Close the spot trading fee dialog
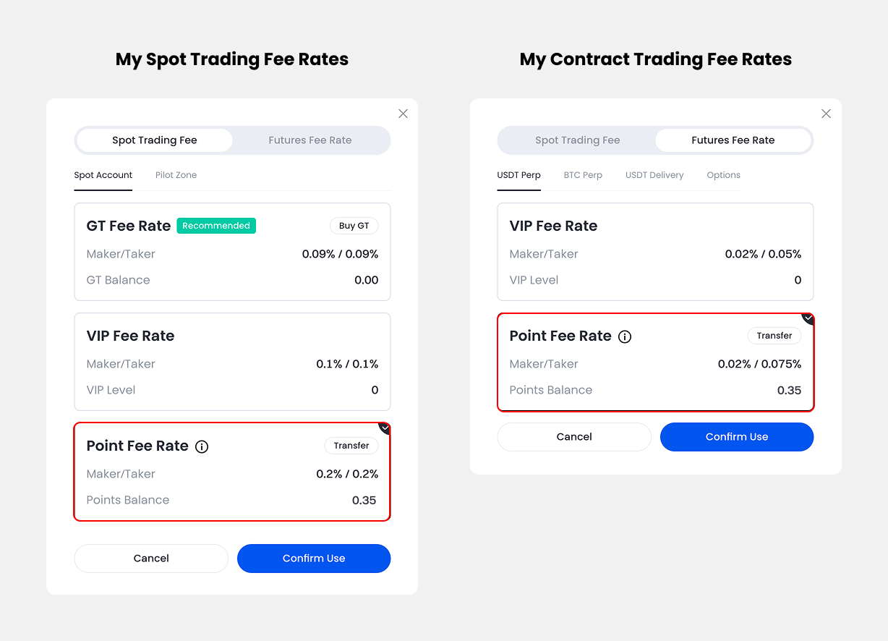This screenshot has height=641, width=888. coord(403,114)
